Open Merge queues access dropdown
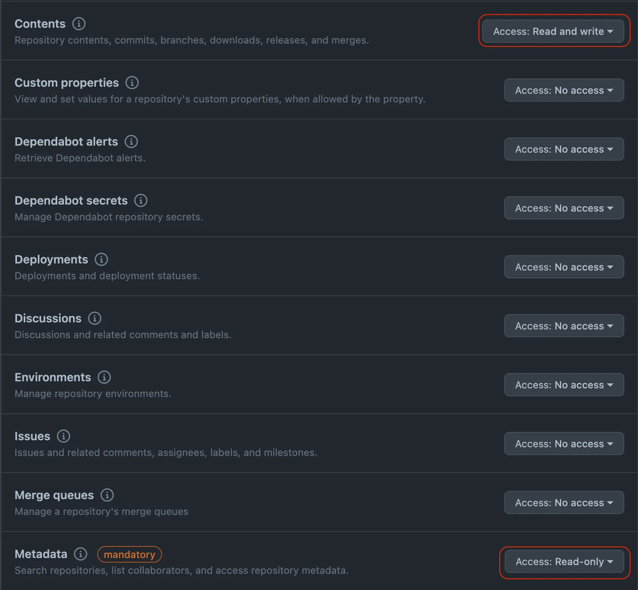The width and height of the screenshot is (638, 590). [x=564, y=502]
